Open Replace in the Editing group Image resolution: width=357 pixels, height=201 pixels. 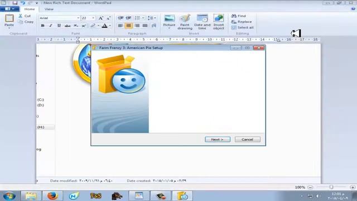click(242, 22)
